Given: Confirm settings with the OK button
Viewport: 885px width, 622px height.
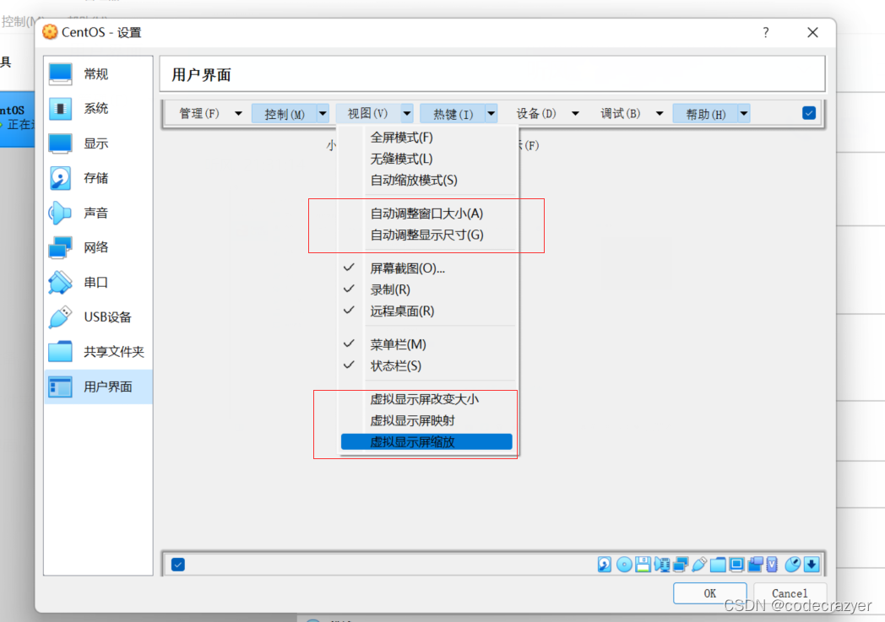Looking at the screenshot, I should coord(710,593).
